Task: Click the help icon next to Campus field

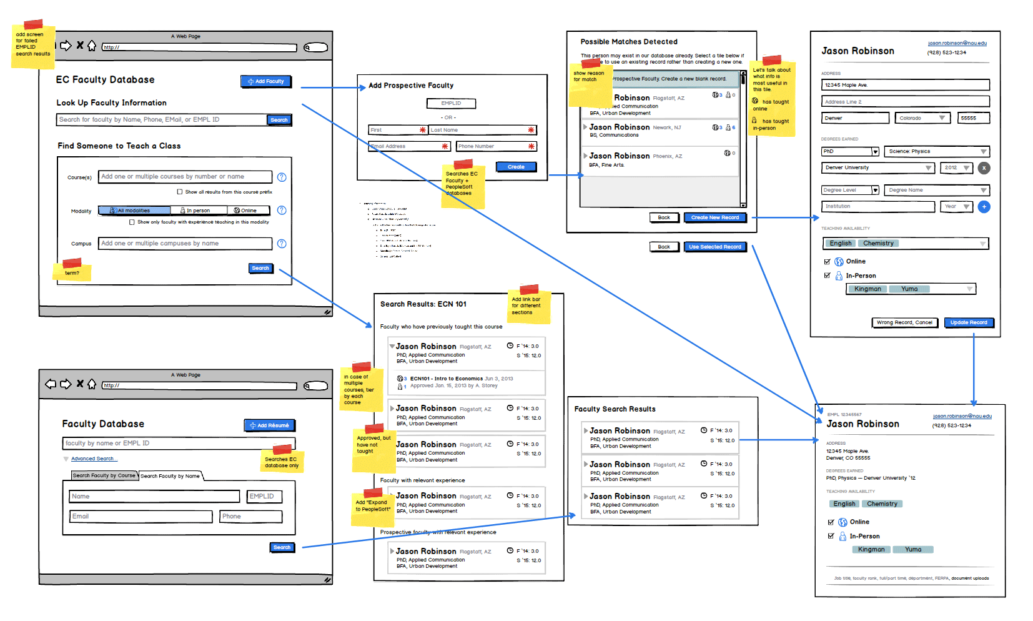Action: (x=282, y=244)
